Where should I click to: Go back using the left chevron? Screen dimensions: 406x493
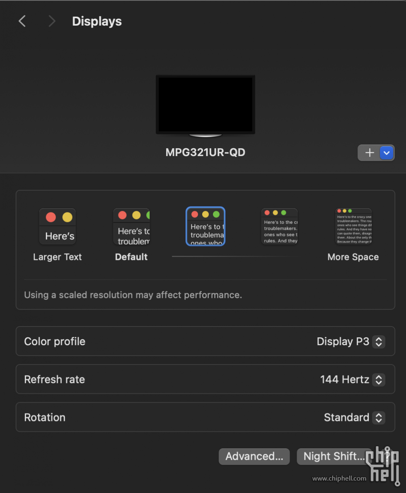22,22
